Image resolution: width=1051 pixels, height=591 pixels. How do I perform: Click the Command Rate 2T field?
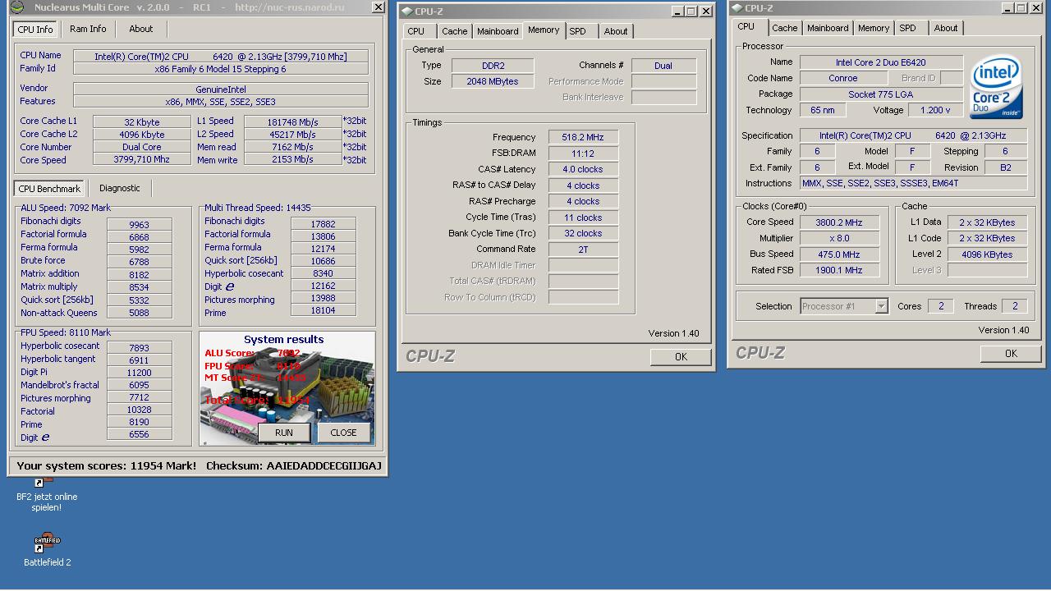tap(583, 250)
